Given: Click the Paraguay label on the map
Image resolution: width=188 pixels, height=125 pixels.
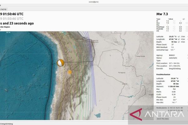Looking at the screenshot, I should (122, 72).
